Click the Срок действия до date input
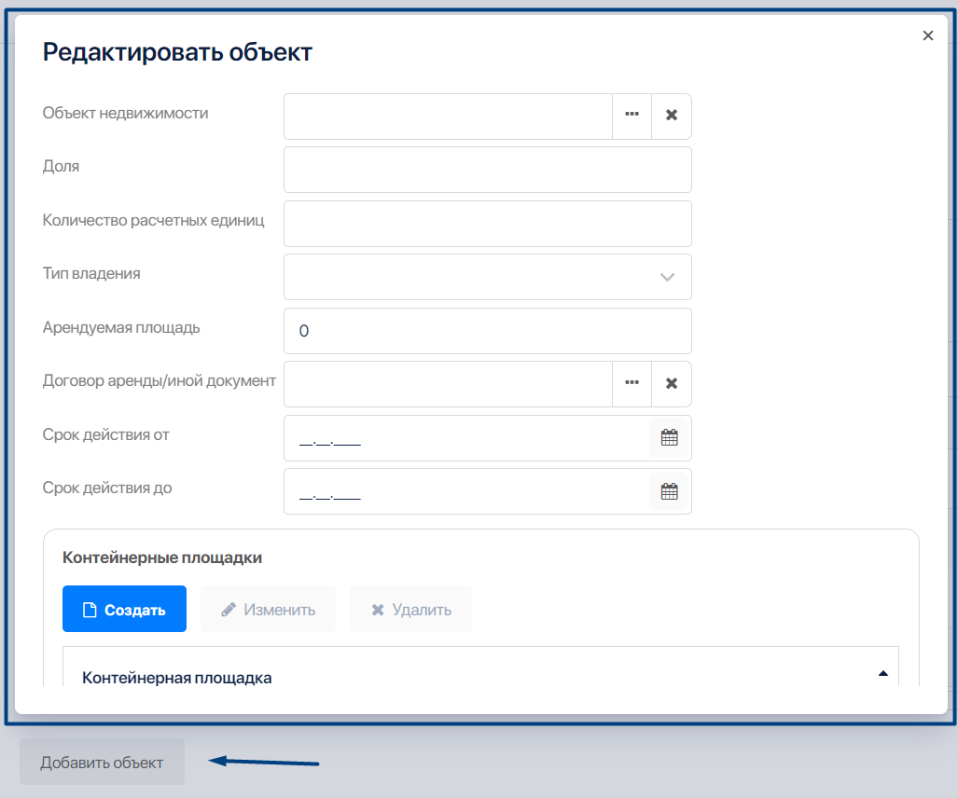Screen dimensions: 958x798 point(466,491)
